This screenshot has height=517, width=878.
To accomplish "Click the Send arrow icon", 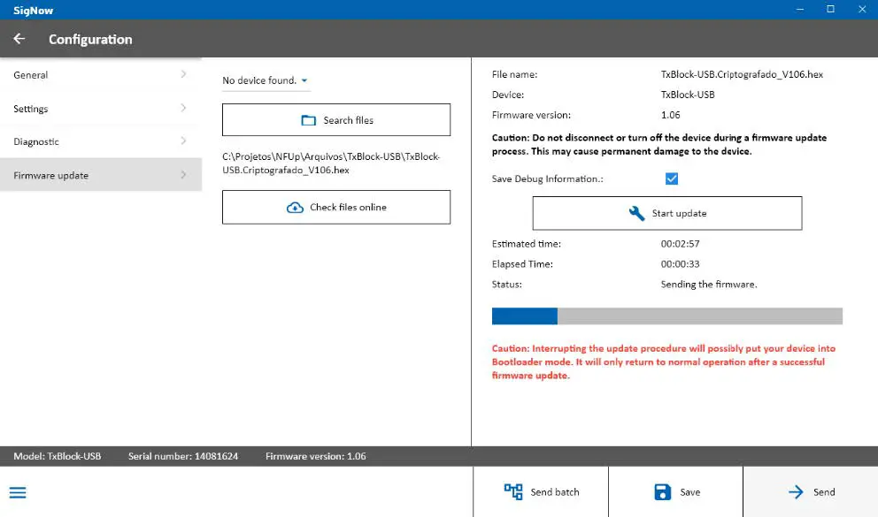I will coord(796,492).
